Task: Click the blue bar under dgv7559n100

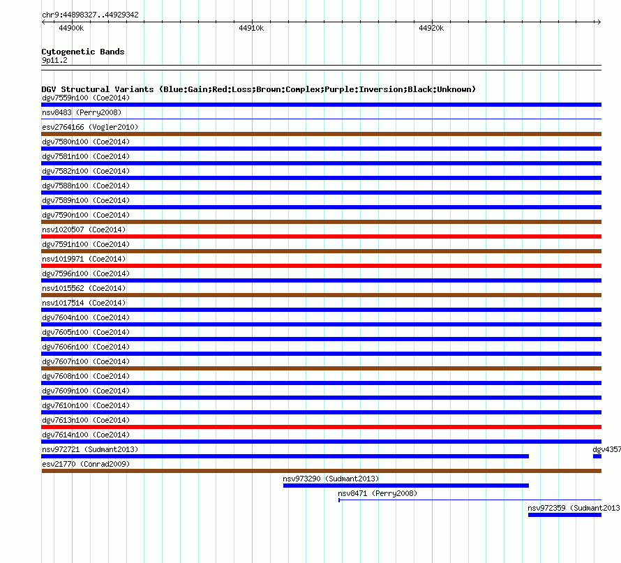Action: (321, 105)
